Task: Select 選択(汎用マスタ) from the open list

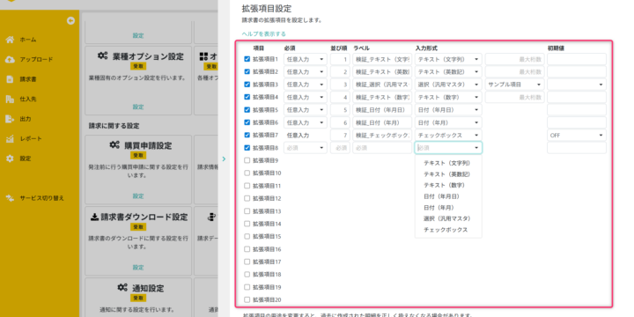Action: click(448, 218)
